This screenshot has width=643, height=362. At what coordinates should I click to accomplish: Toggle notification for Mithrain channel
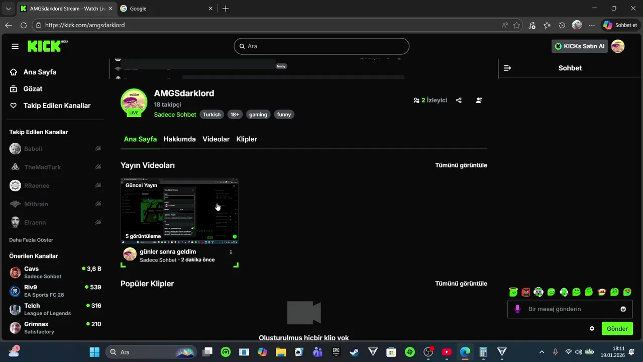point(98,204)
